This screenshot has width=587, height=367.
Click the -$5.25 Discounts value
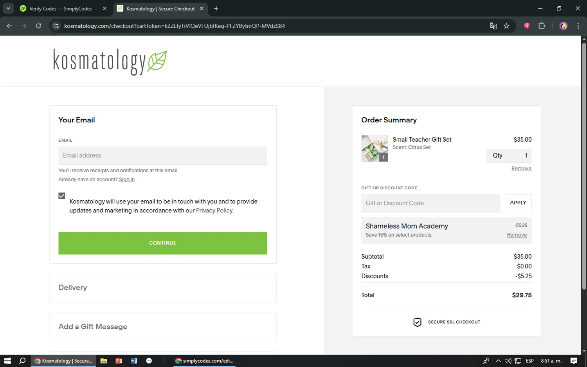(x=523, y=276)
